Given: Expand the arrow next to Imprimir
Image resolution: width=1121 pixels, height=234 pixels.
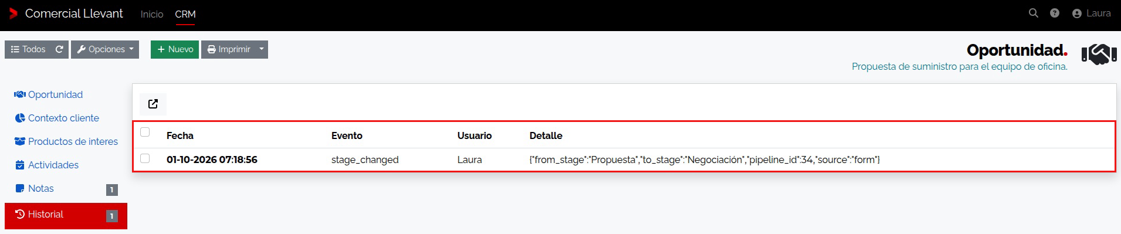Looking at the screenshot, I should (262, 49).
